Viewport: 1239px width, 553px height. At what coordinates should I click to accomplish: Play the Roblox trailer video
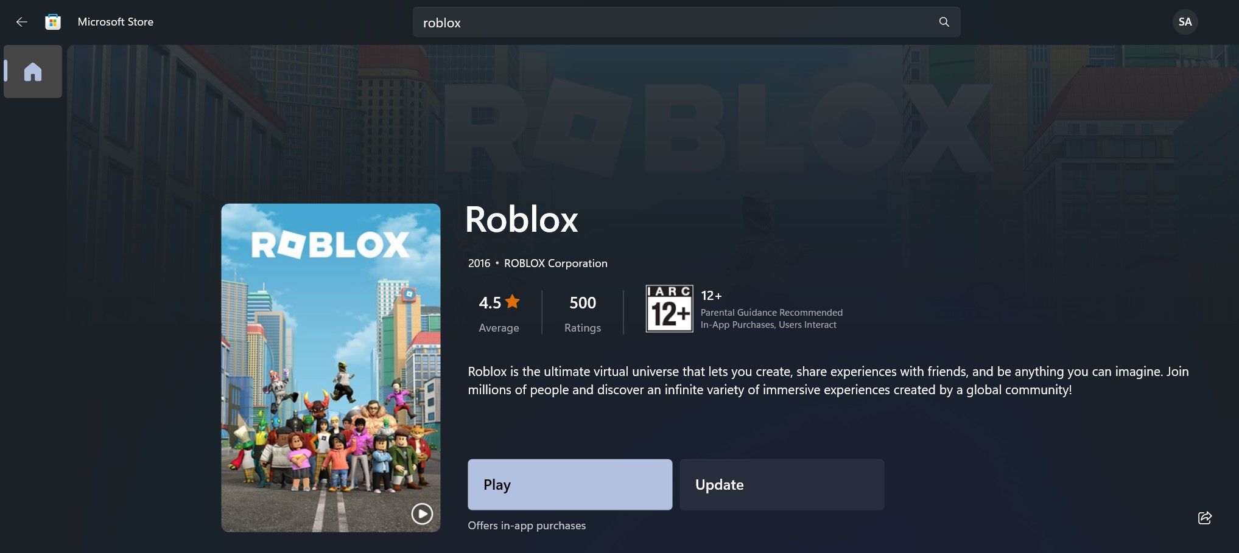click(x=421, y=513)
